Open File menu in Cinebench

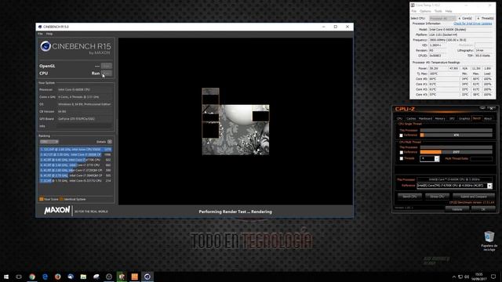click(40, 34)
